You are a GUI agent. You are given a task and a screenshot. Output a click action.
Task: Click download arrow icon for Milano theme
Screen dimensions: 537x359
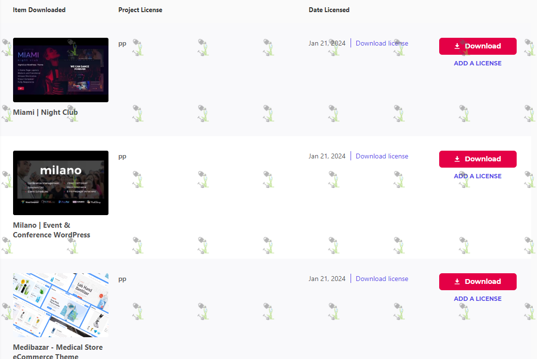coord(457,159)
